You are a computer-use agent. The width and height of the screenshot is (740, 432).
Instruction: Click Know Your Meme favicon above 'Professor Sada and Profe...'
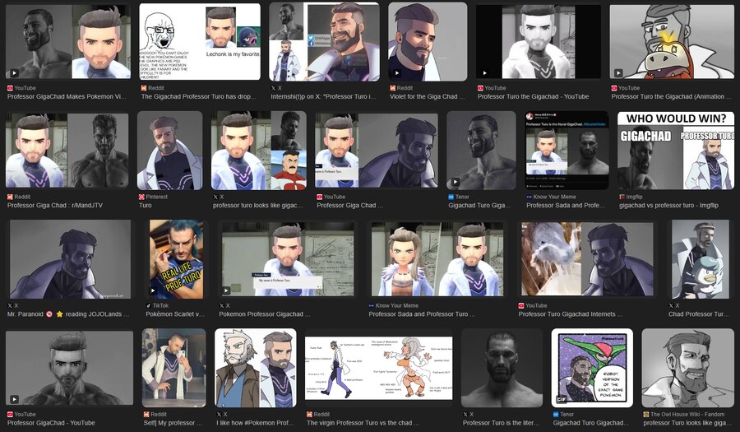(x=529, y=197)
